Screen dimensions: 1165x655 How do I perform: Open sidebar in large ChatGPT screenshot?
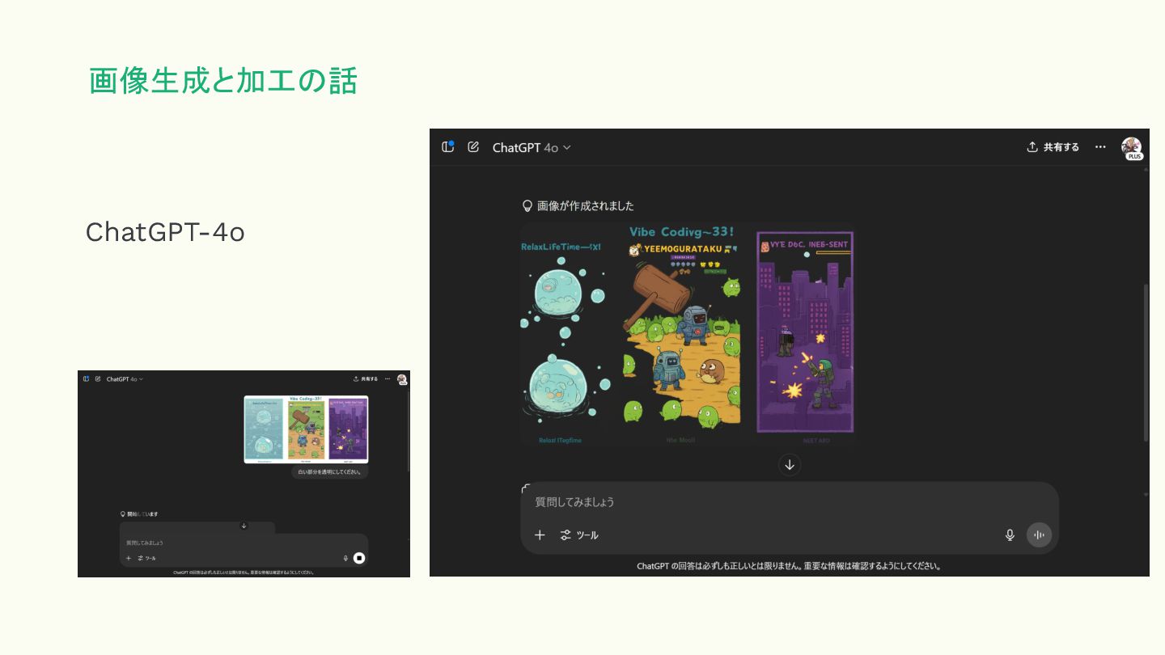448,146
